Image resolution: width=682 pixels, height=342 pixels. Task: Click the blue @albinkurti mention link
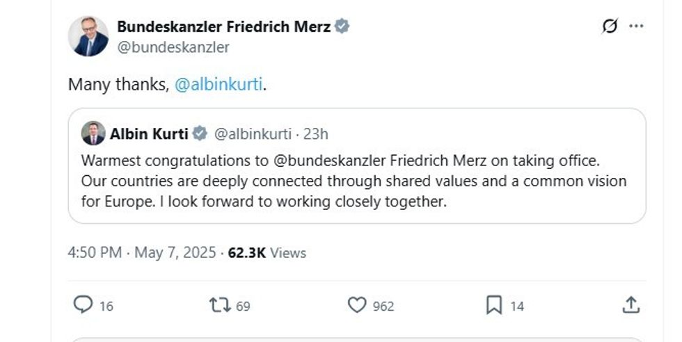[x=219, y=85]
